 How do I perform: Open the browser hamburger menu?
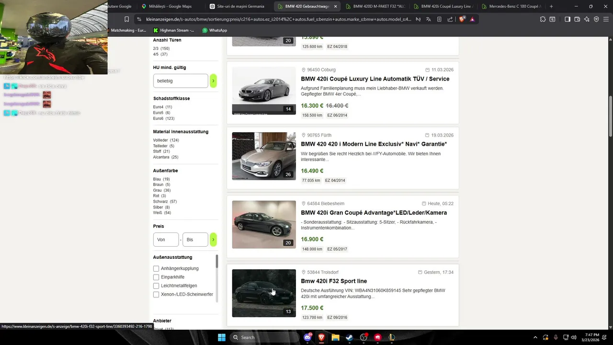click(x=606, y=19)
